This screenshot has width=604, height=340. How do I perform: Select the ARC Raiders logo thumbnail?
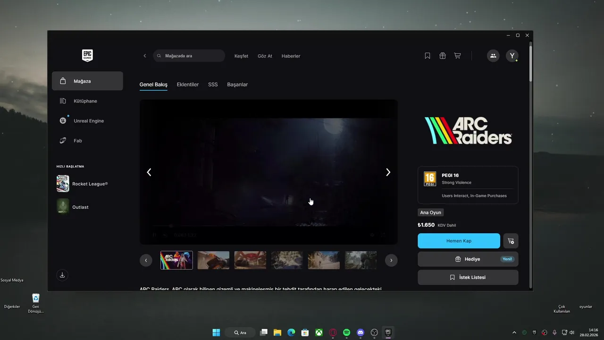coord(176,260)
